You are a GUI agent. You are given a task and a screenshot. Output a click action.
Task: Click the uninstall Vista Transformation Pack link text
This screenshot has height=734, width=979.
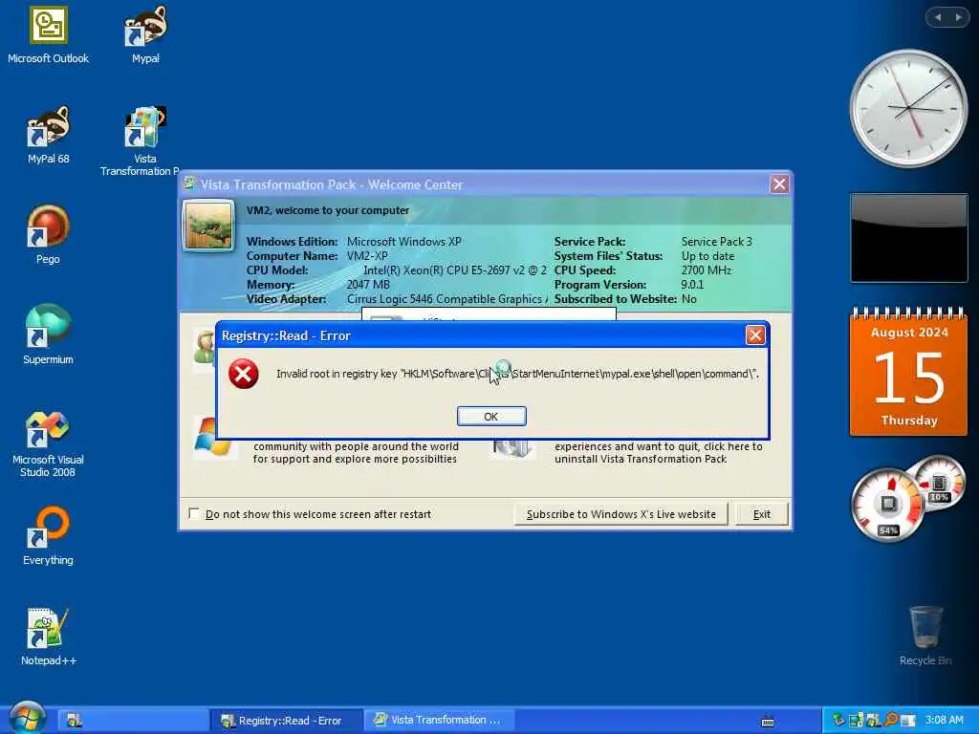(x=658, y=452)
